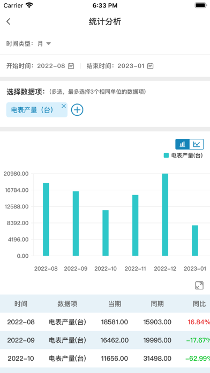Screen dimensions: 210x373
Task: Select table cell 15903.00
Action: click(157, 322)
